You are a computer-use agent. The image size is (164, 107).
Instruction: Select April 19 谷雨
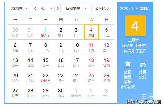coord(106,62)
